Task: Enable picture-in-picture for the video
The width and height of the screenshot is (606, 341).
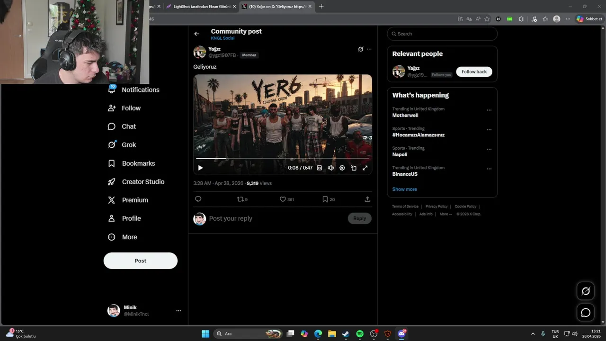Action: (x=354, y=168)
